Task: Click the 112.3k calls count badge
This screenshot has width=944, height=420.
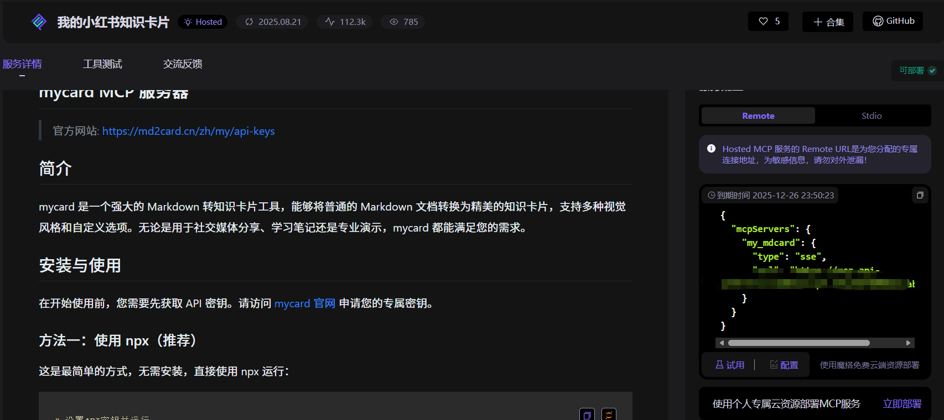Action: pos(345,22)
